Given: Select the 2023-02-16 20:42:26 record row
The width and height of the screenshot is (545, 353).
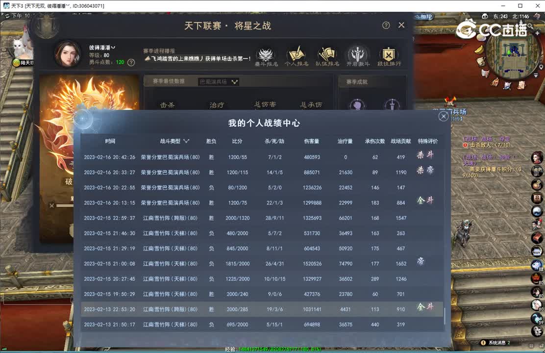Looking at the screenshot, I should coord(262,157).
